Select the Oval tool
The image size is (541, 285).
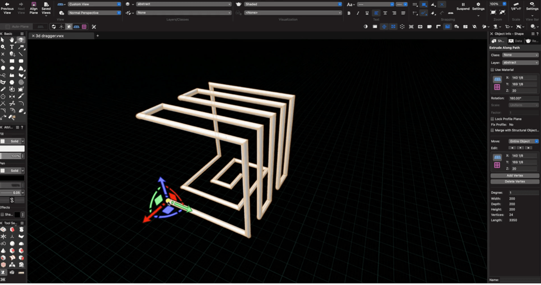(12, 68)
